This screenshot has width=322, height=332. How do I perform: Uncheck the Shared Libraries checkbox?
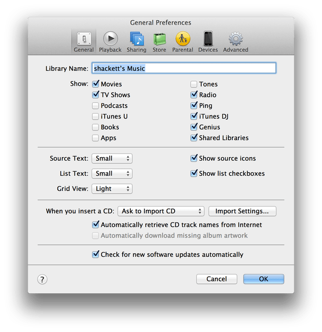pos(194,138)
